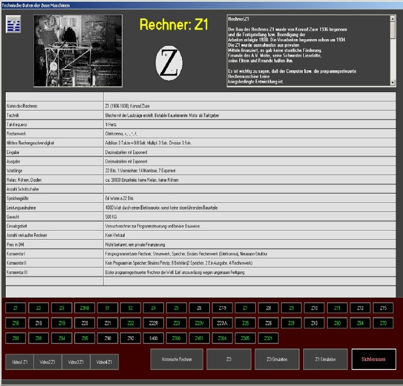
Task: Click the blue icon beside the photo
Action: point(14,24)
